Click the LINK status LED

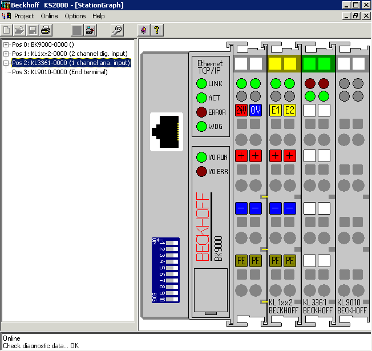(201, 83)
